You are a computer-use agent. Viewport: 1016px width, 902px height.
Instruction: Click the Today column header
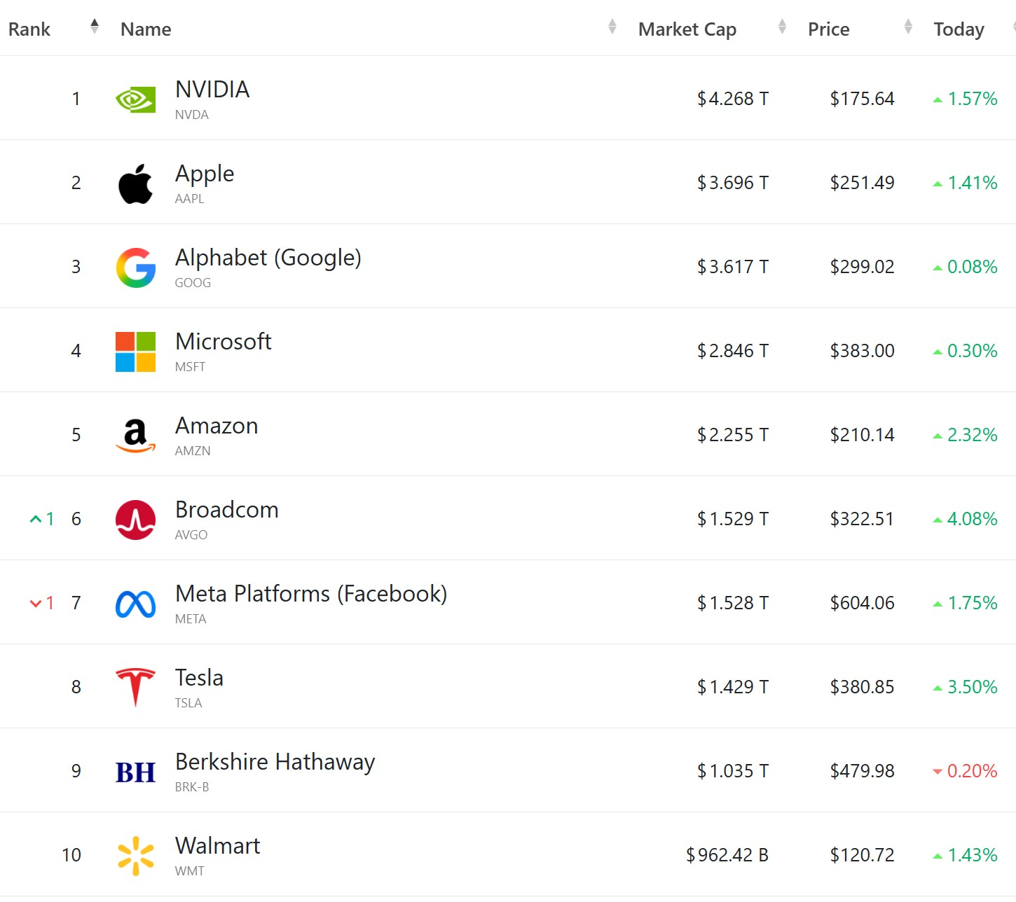[959, 29]
